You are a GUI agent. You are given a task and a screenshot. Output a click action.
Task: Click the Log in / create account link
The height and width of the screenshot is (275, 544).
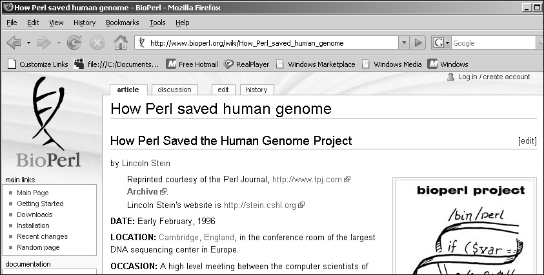[494, 77]
